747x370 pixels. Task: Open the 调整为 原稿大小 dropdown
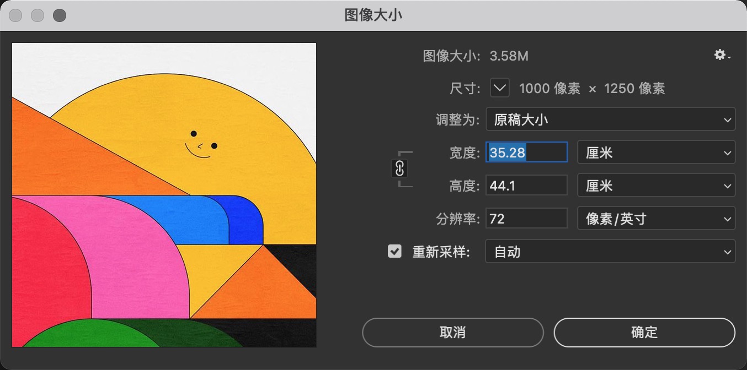(x=610, y=120)
